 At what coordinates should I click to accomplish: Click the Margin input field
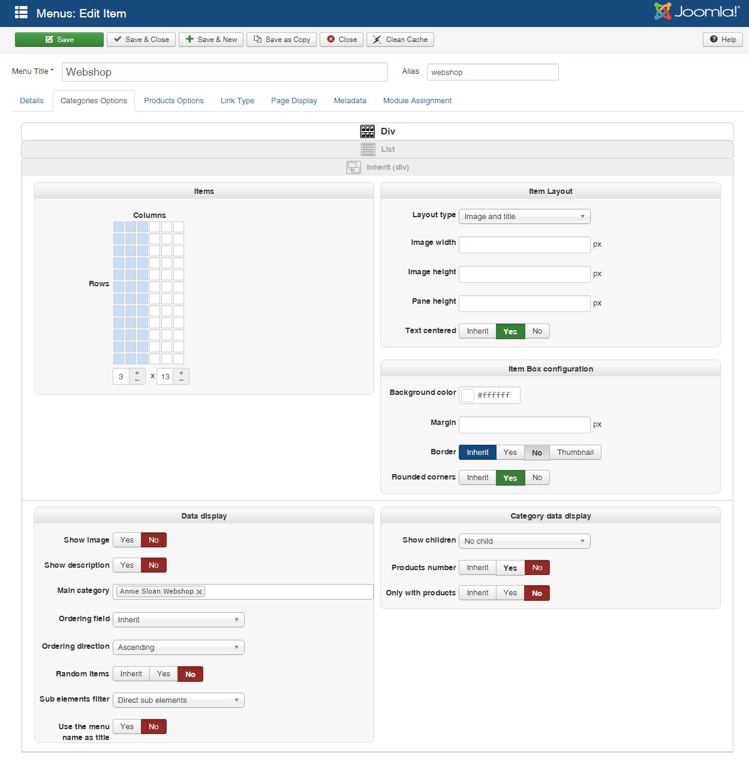(525, 425)
